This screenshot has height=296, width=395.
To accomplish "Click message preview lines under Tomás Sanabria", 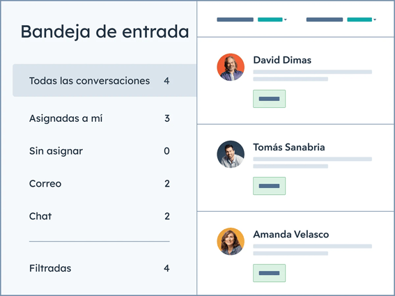I will pos(312,163).
